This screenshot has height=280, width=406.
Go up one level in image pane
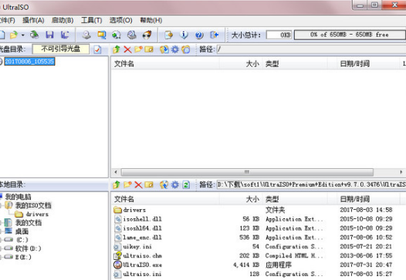[x=117, y=49]
